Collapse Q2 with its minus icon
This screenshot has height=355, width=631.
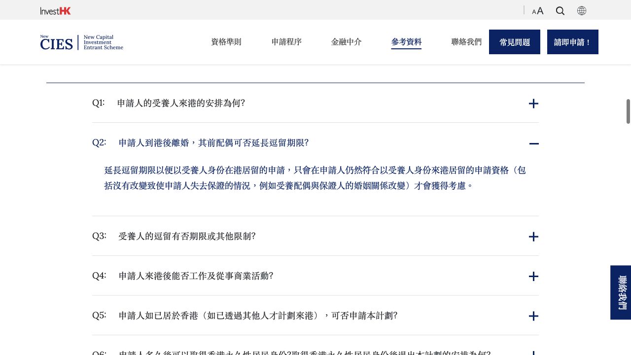[x=534, y=143]
